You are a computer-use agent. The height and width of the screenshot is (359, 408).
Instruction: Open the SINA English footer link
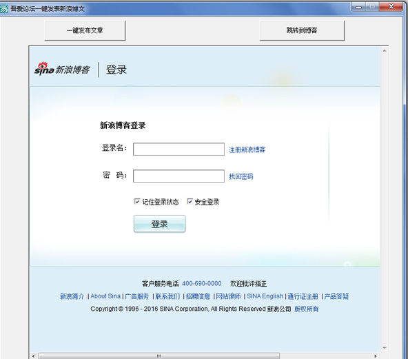click(x=265, y=296)
